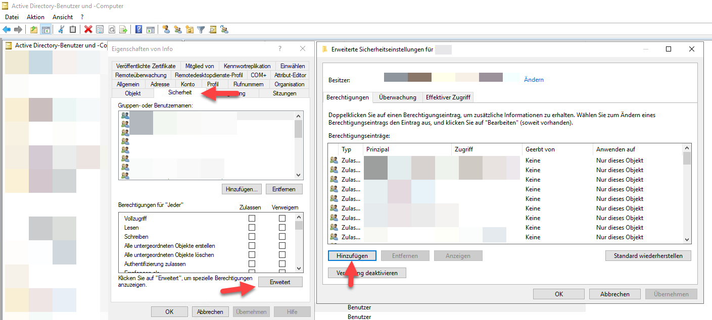
Task: Switch to the Mitglied von tab
Action: [x=200, y=66]
